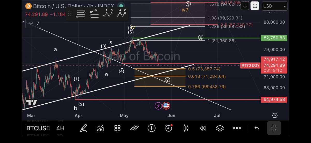Screen dimensions: 311x143
Task: Click the BTCUSD current price tag
Action: tap(250, 66)
